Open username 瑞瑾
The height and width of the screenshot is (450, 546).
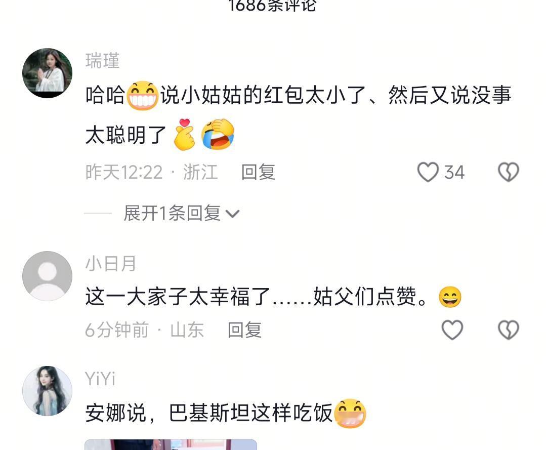click(x=102, y=61)
